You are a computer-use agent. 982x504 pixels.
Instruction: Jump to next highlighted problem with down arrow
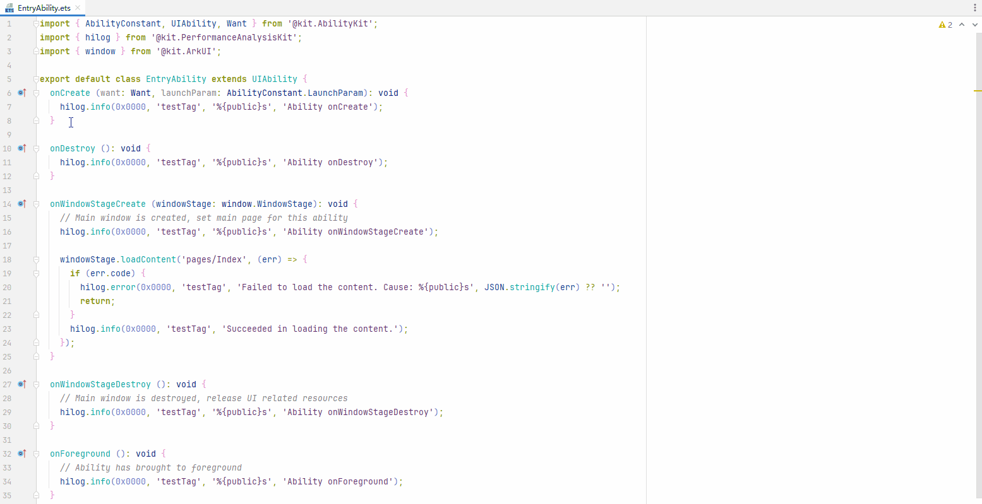coord(974,25)
